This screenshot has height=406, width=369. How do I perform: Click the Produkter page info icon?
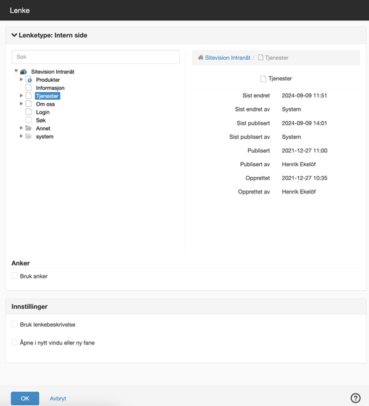pyautogui.click(x=29, y=79)
